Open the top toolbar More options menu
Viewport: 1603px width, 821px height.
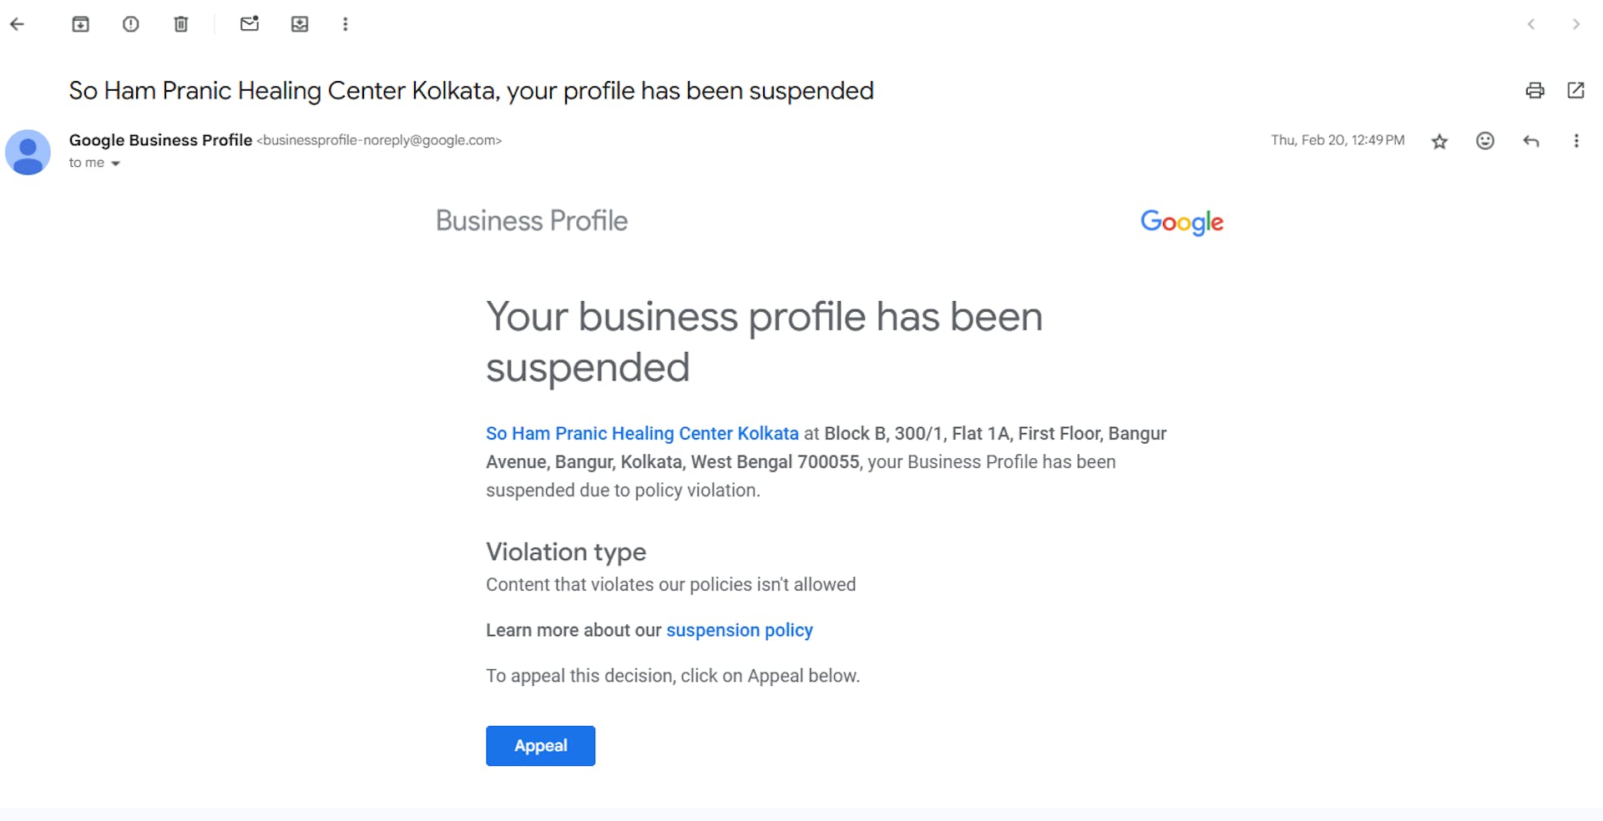tap(345, 24)
